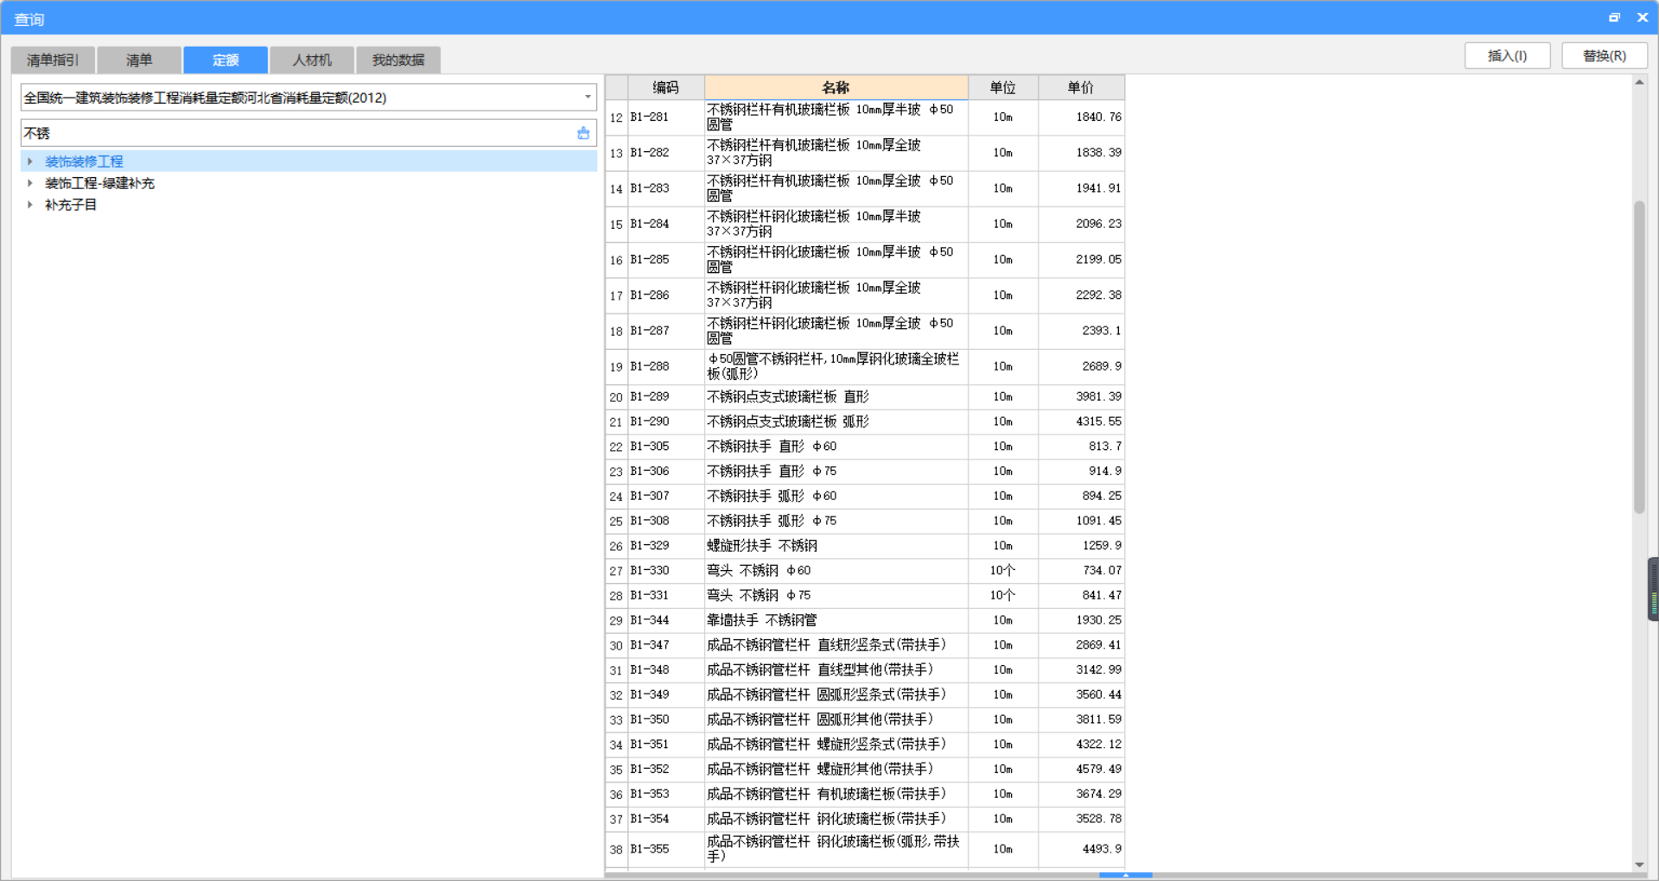
Task: Select 螺旋形扶手 不锈钢 row
Action: tap(865, 546)
